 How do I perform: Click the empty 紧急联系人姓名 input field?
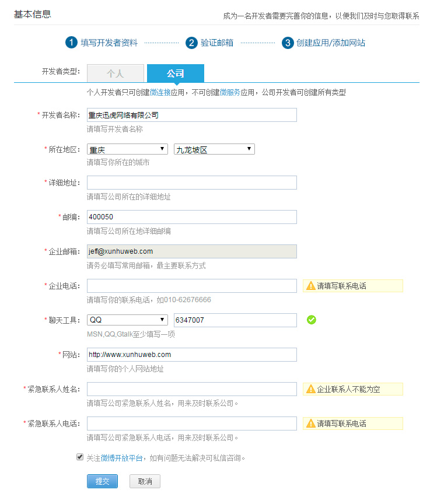pyautogui.click(x=192, y=389)
